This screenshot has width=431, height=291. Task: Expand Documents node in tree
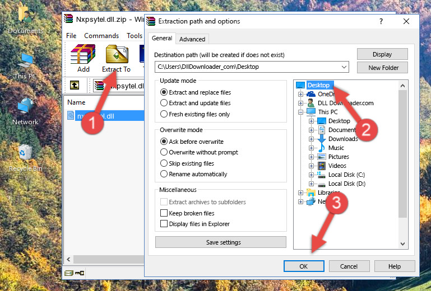tap(311, 130)
